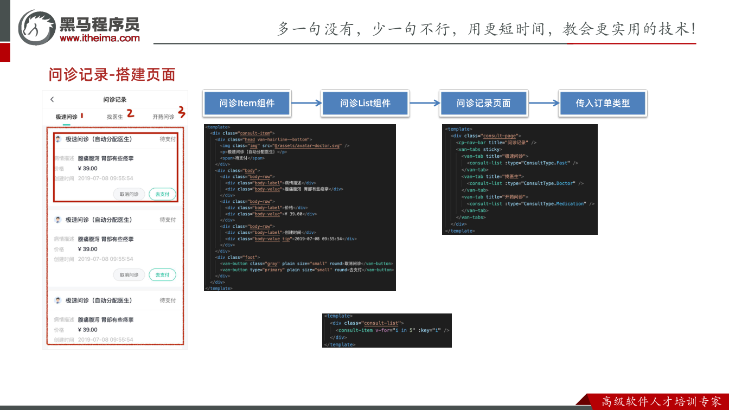The width and height of the screenshot is (729, 410).
Task: Click the avatar-doctor.svg img code line
Action: click(285, 146)
